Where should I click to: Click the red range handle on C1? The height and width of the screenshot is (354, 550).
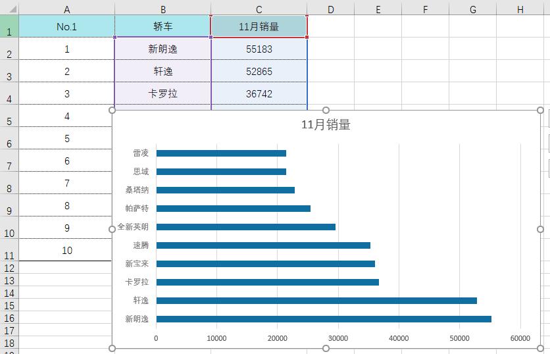[307, 37]
